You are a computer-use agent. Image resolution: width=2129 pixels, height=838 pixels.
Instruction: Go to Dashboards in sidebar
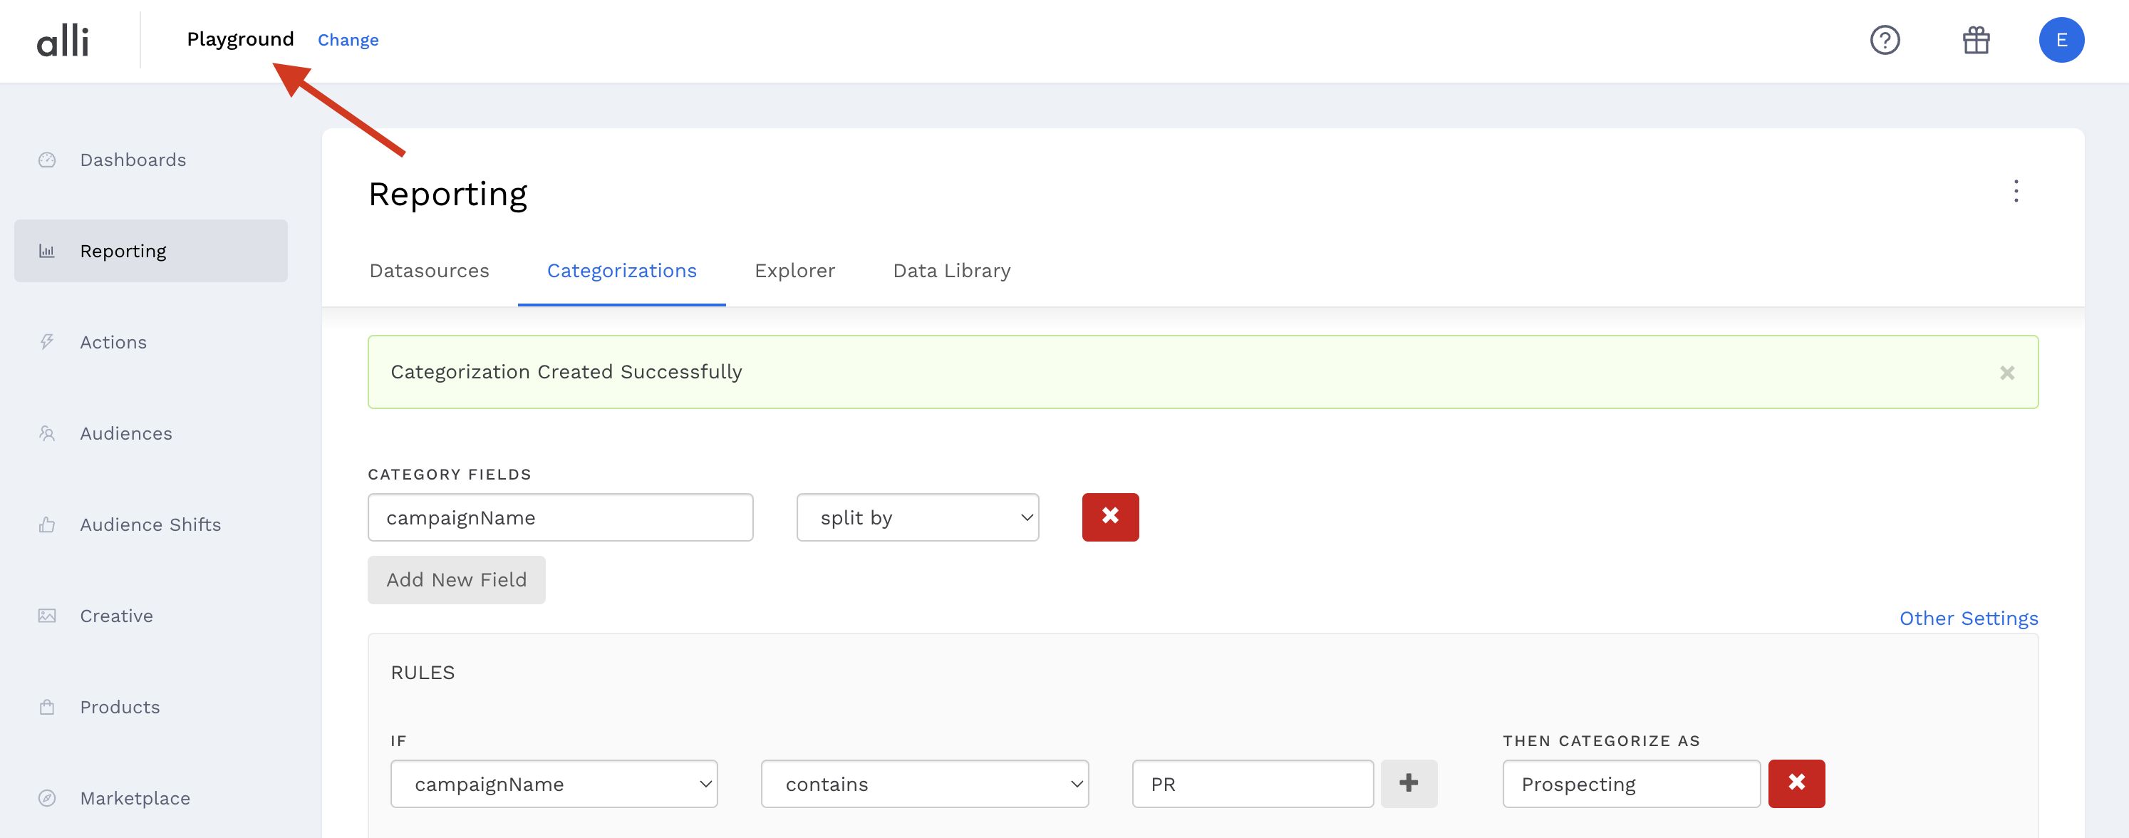(x=133, y=160)
